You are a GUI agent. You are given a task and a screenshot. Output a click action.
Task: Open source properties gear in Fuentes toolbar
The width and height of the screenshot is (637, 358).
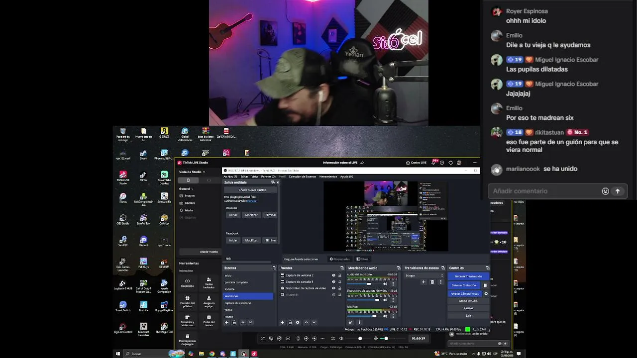298,322
